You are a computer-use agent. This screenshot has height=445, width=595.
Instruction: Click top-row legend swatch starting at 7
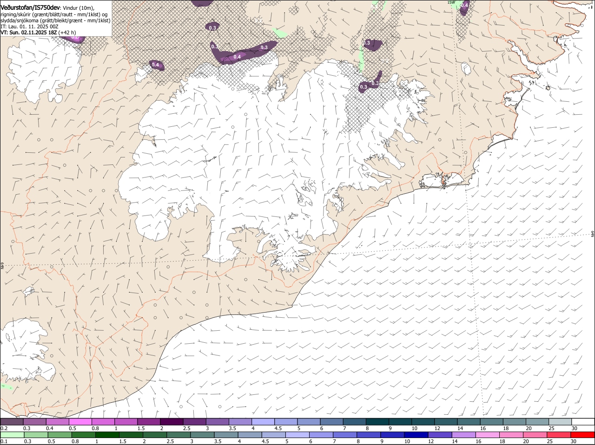tap(354, 421)
